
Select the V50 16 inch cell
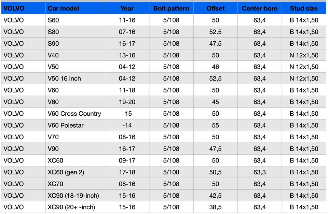pos(65,79)
